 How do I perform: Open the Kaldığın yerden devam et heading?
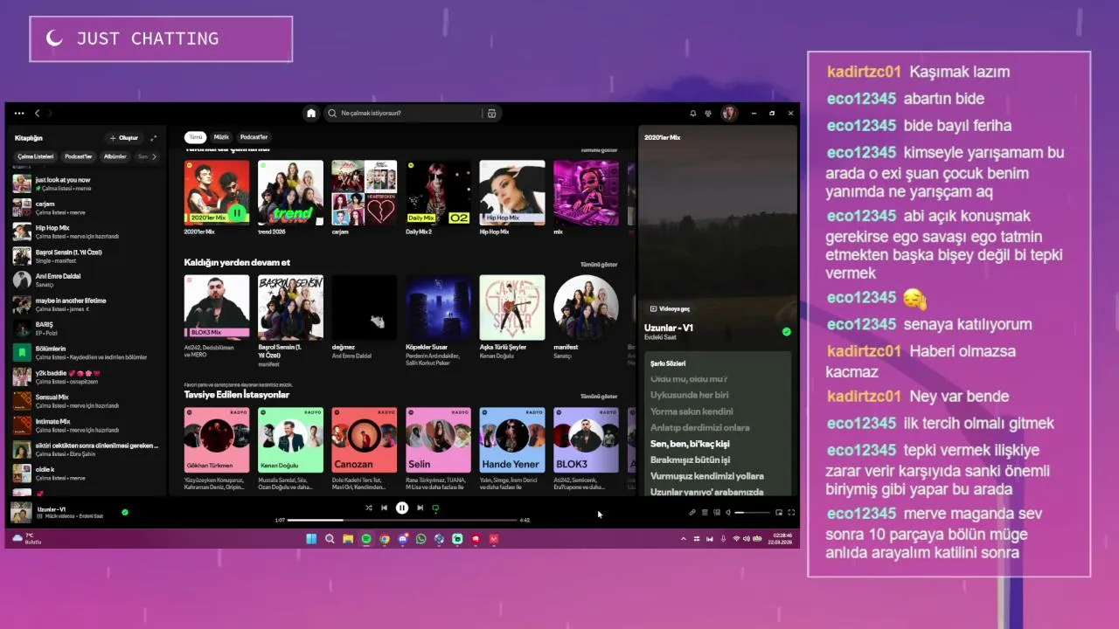pyautogui.click(x=237, y=262)
